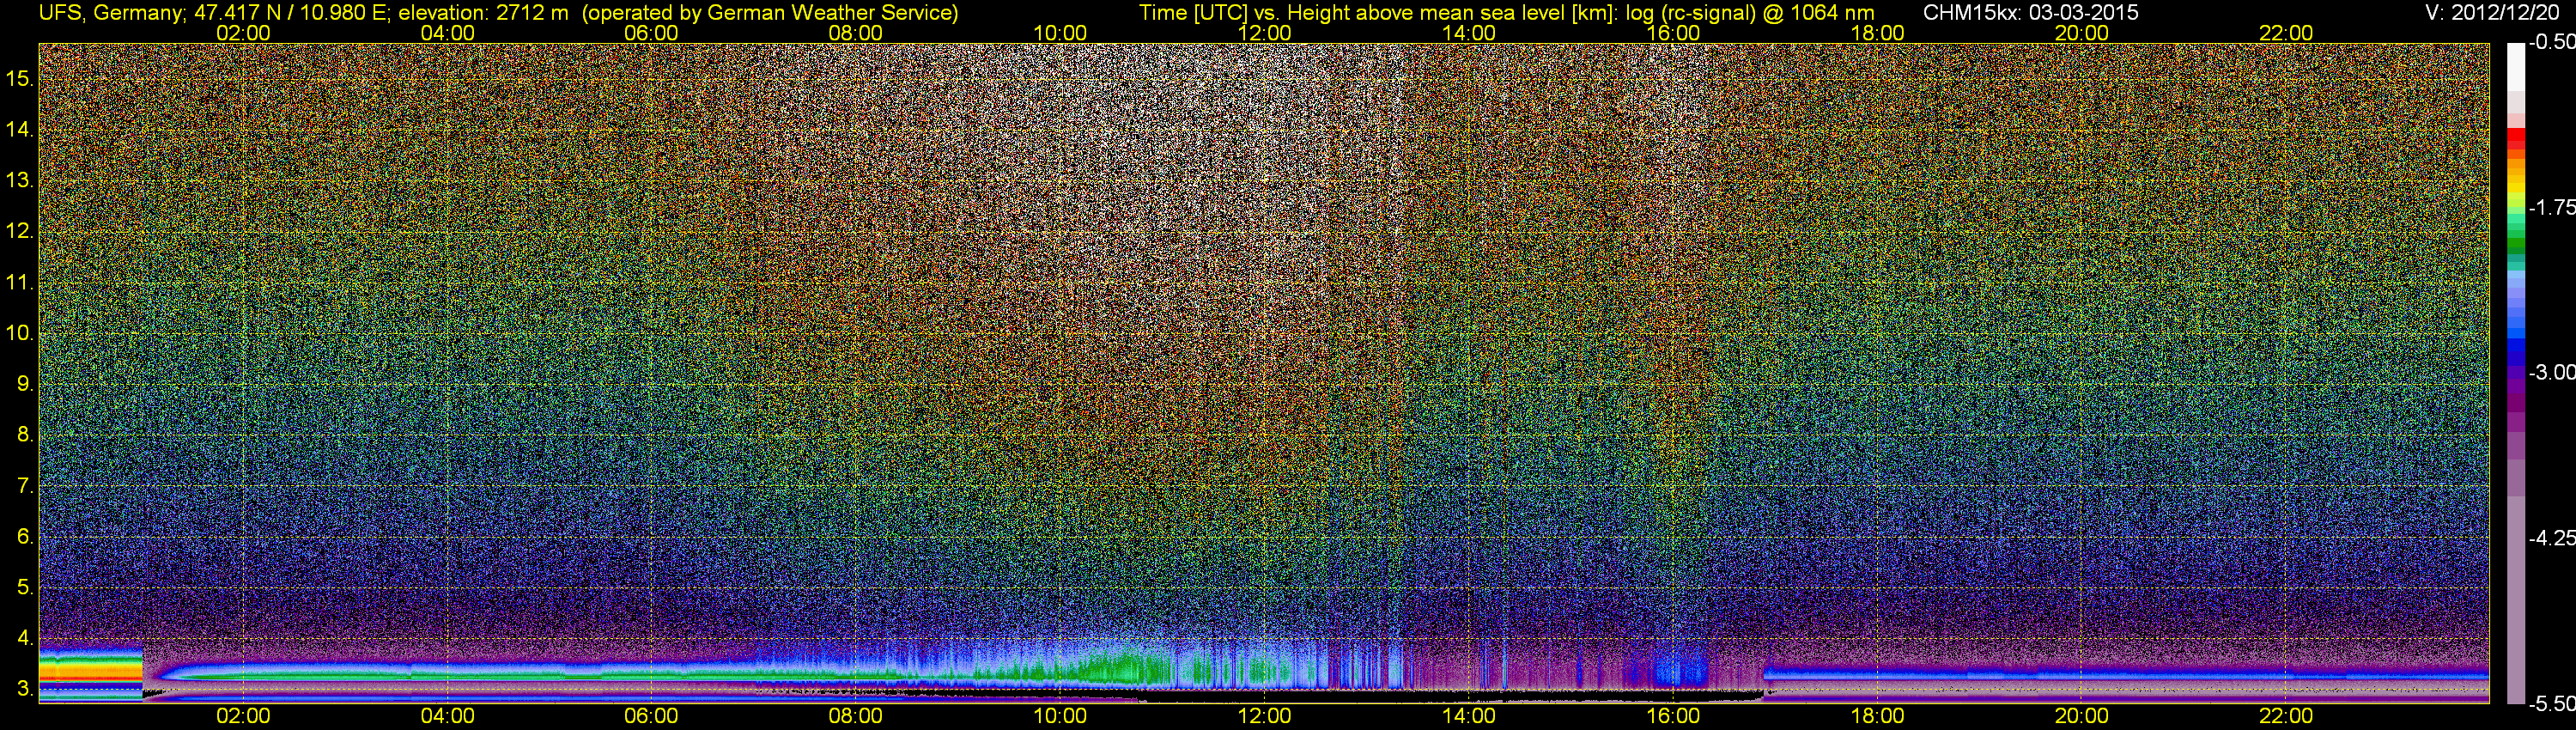Pick the "18:00" tick on the bottom time axis
Image resolution: width=2576 pixels, height=730 pixels.
[1877, 716]
